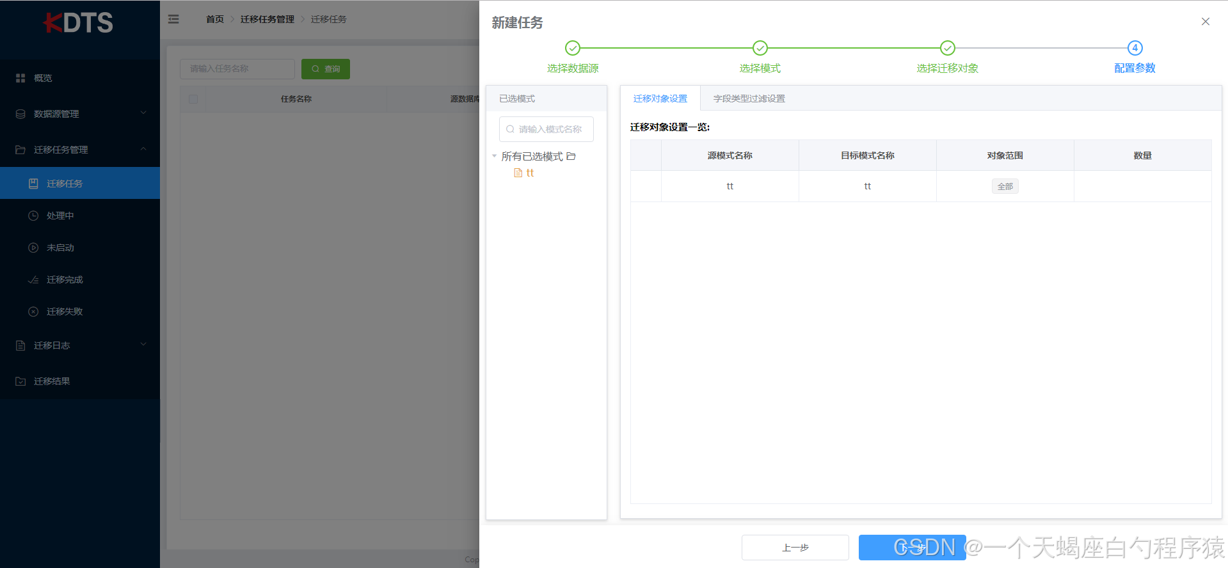The width and height of the screenshot is (1228, 568).
Task: Open the 迁移结果 sidebar item
Action: tap(80, 381)
